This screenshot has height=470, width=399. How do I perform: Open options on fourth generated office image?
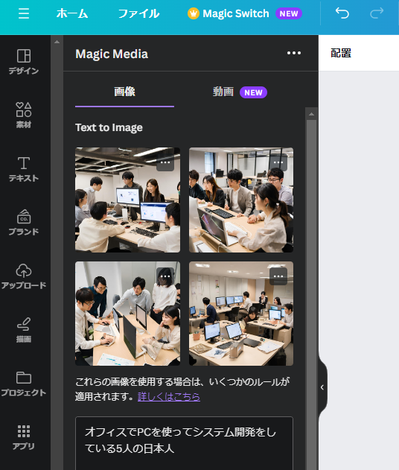coord(278,276)
